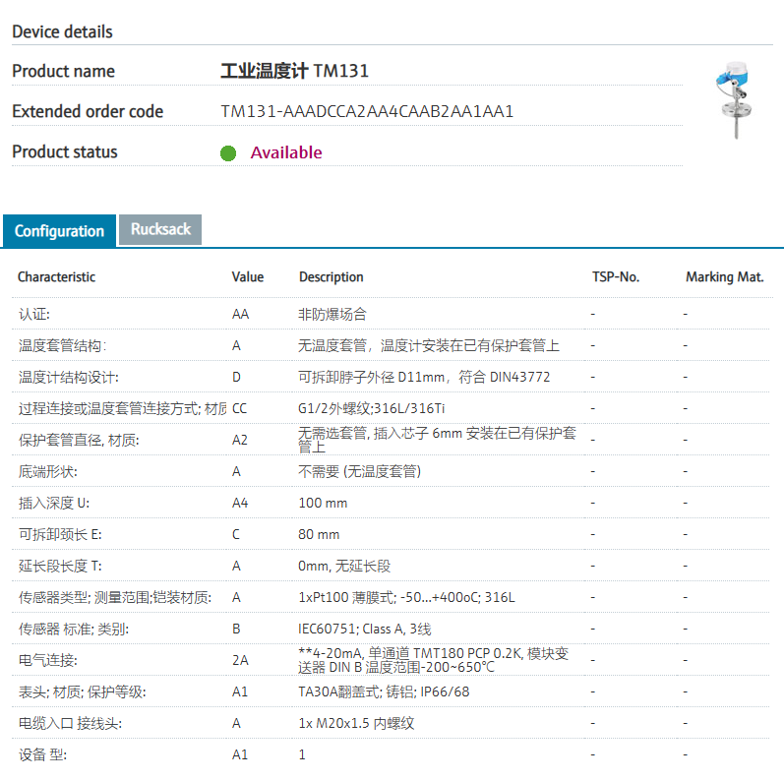Click the TM131 product thumbnail image

pos(734,101)
